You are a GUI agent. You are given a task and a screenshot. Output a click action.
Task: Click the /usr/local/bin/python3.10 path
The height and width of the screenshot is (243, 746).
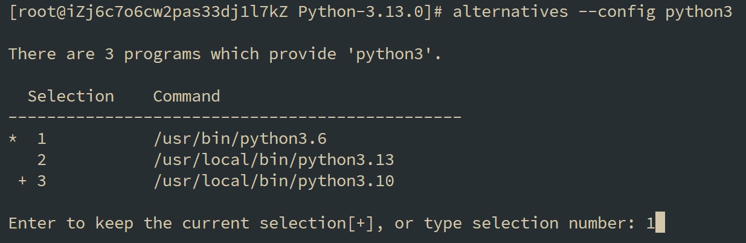point(274,181)
